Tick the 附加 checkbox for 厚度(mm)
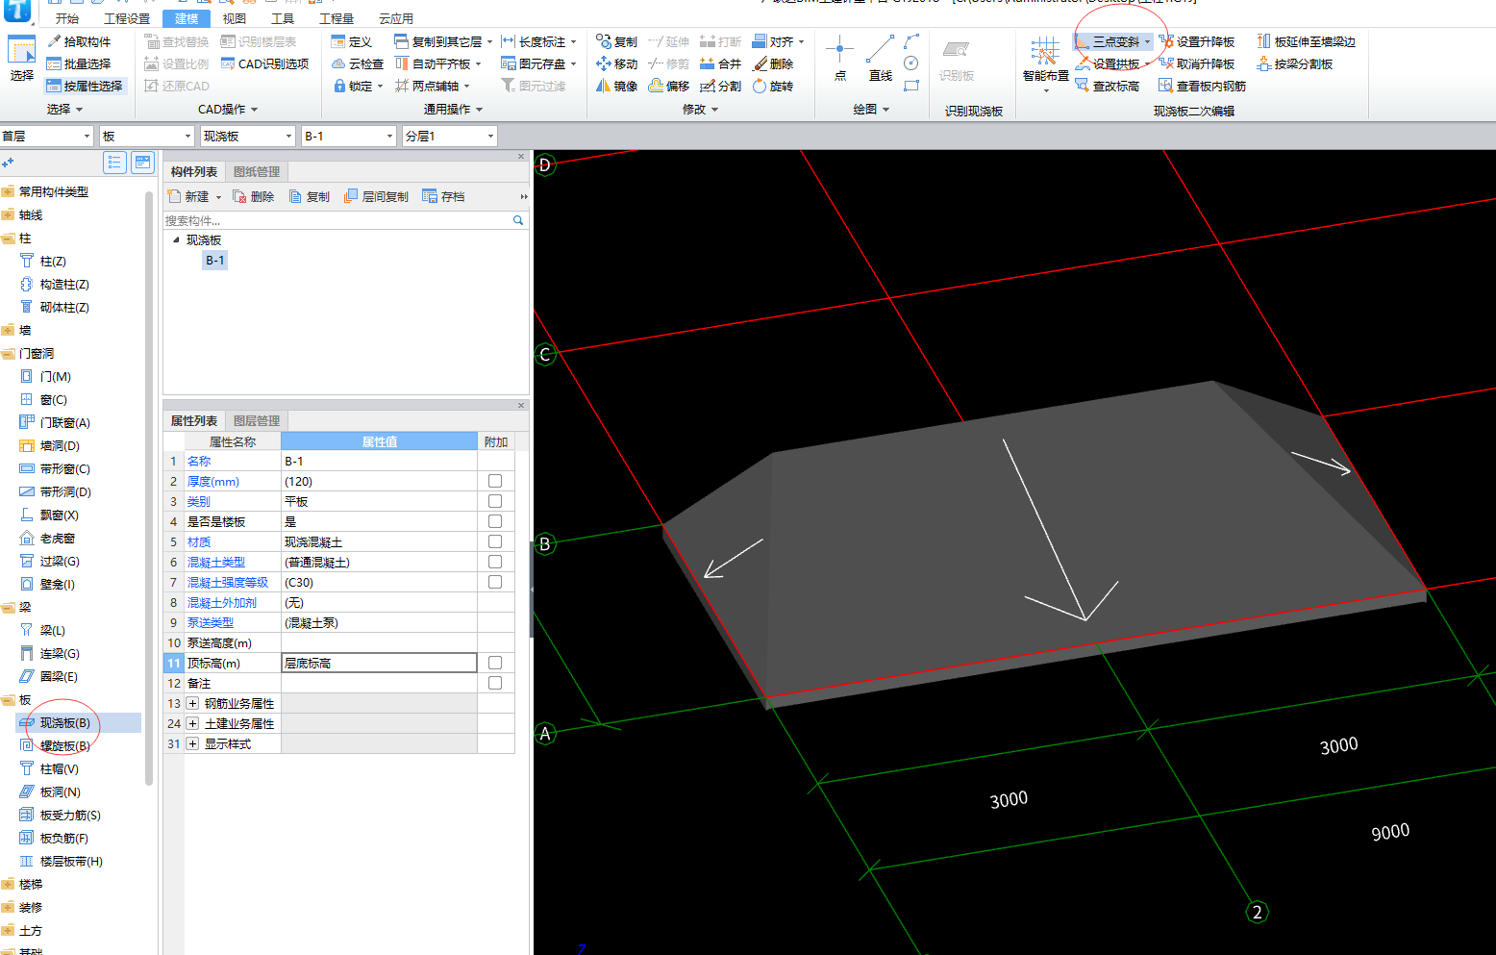Image resolution: width=1496 pixels, height=955 pixels. tap(495, 481)
